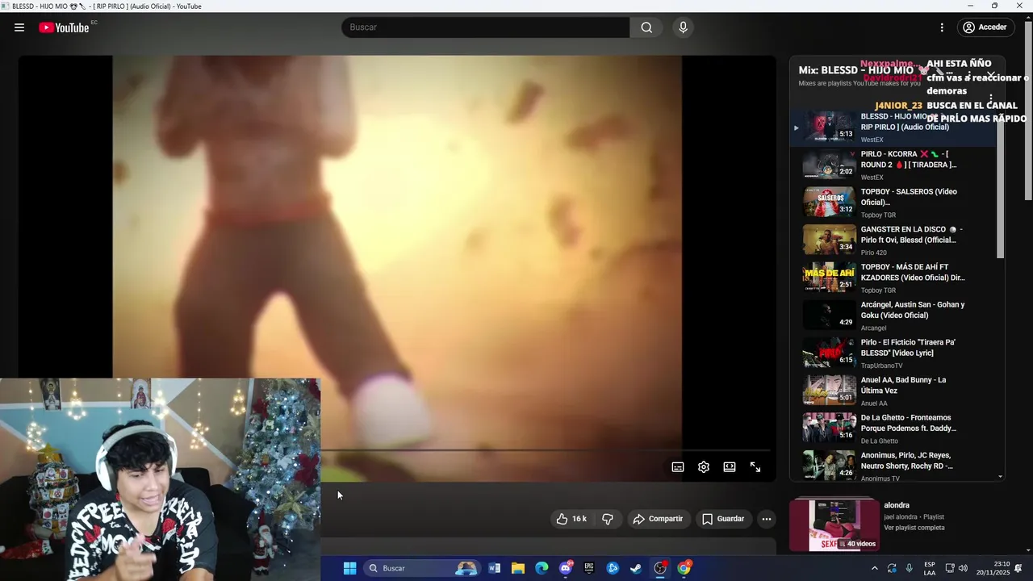Play PIRLO - KCORRA Round 2 from mix

[892, 165]
